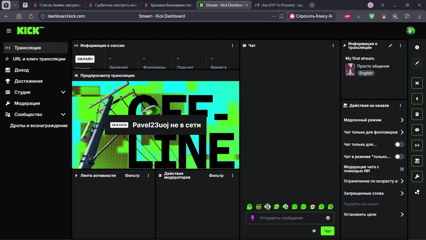The height and width of the screenshot is (240, 426).
Task: Open Ограничение по возрасту settings arrow
Action: [x=402, y=181]
